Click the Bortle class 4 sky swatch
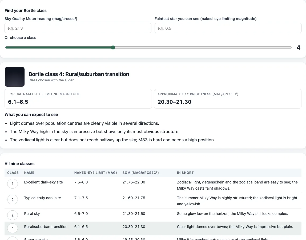Screen dimensions: 306x240 click(15, 77)
